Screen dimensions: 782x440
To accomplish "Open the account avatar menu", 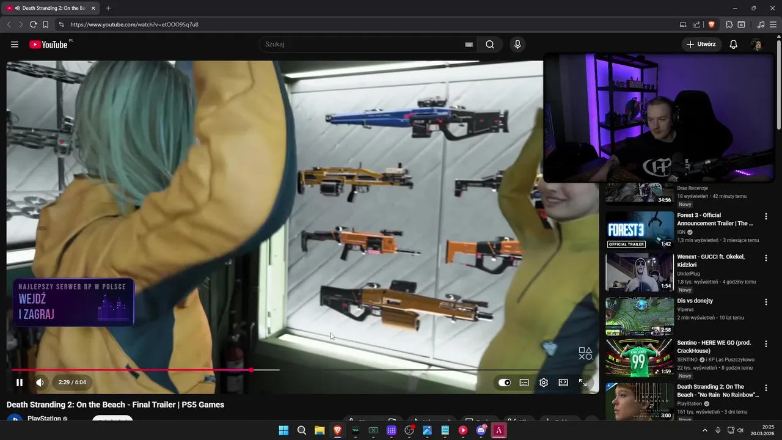I will [756, 45].
